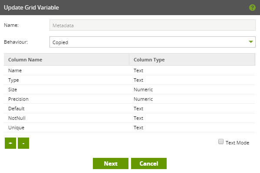Select the Unique column row
The image size is (260, 173).
[129, 128]
